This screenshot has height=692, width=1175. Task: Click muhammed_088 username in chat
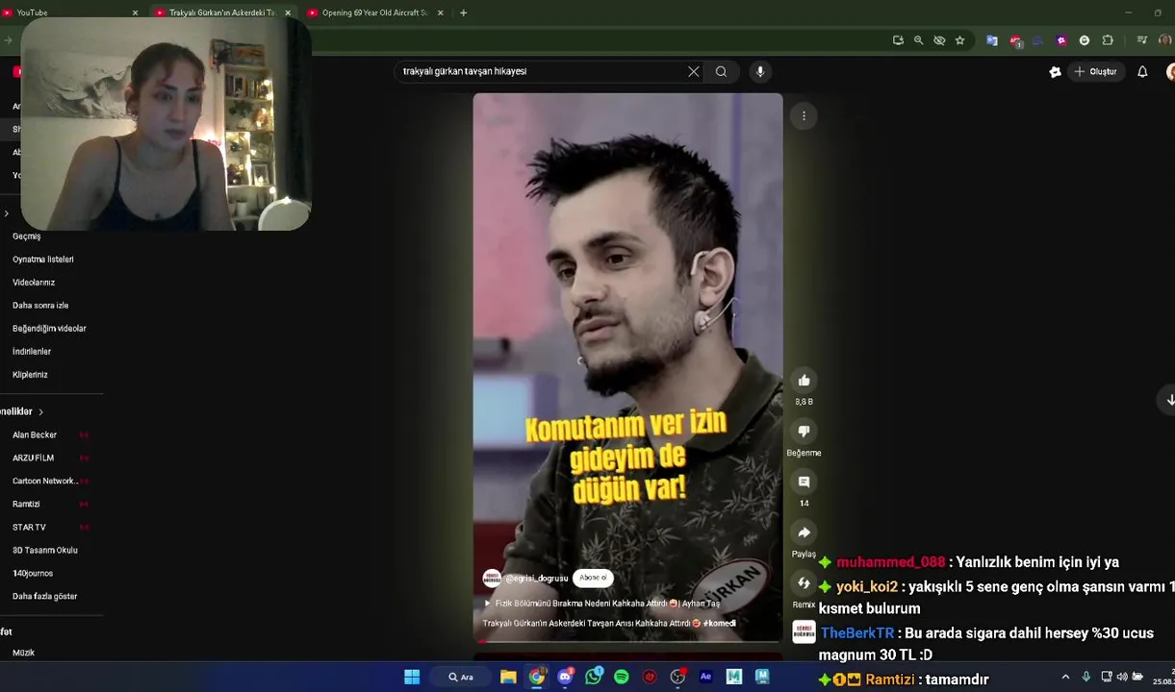click(890, 562)
